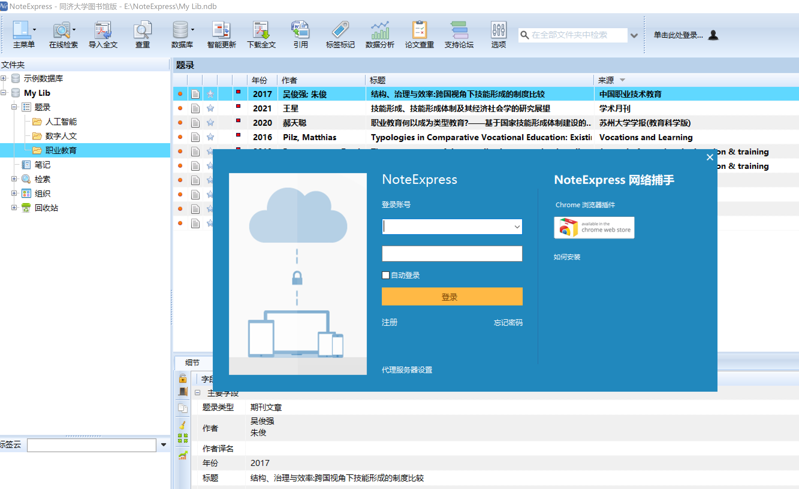799x489 pixels.
Task: Toggle the orange read dot of the 2021 row
Action: [x=180, y=108]
